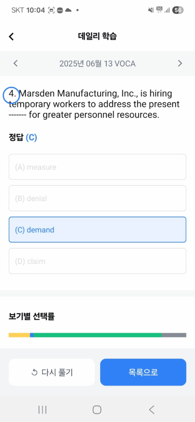Select answer option (D) claim
195x422 pixels.
[x=97, y=261]
